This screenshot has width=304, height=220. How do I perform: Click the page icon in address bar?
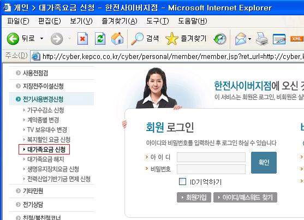click(x=36, y=56)
